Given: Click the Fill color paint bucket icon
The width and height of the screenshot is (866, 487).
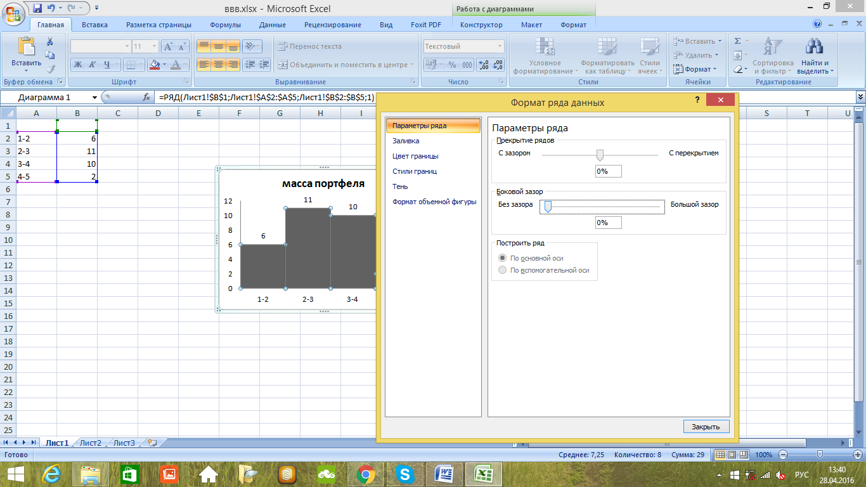Looking at the screenshot, I should point(154,65).
